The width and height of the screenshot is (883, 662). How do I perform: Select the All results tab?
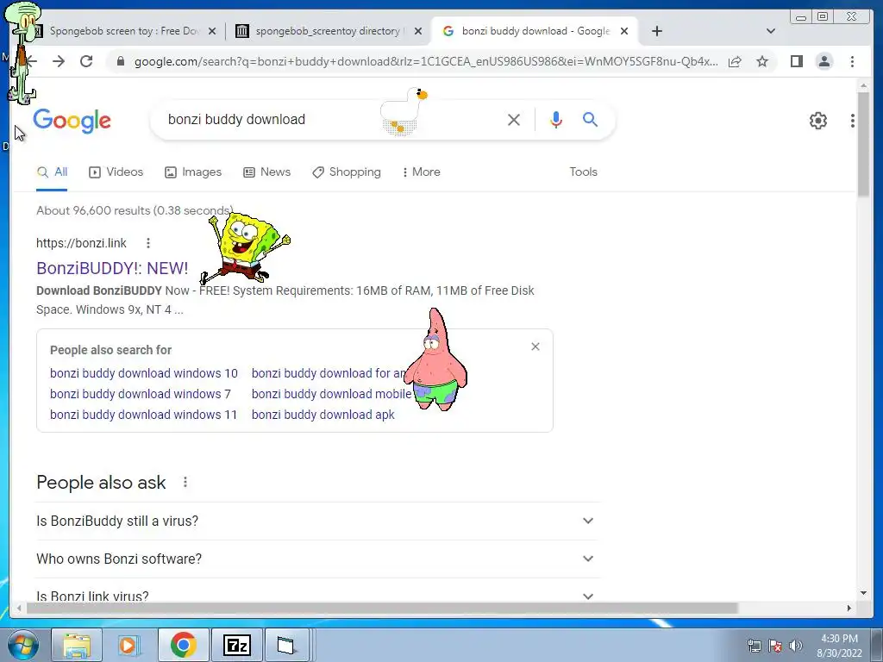pos(52,172)
